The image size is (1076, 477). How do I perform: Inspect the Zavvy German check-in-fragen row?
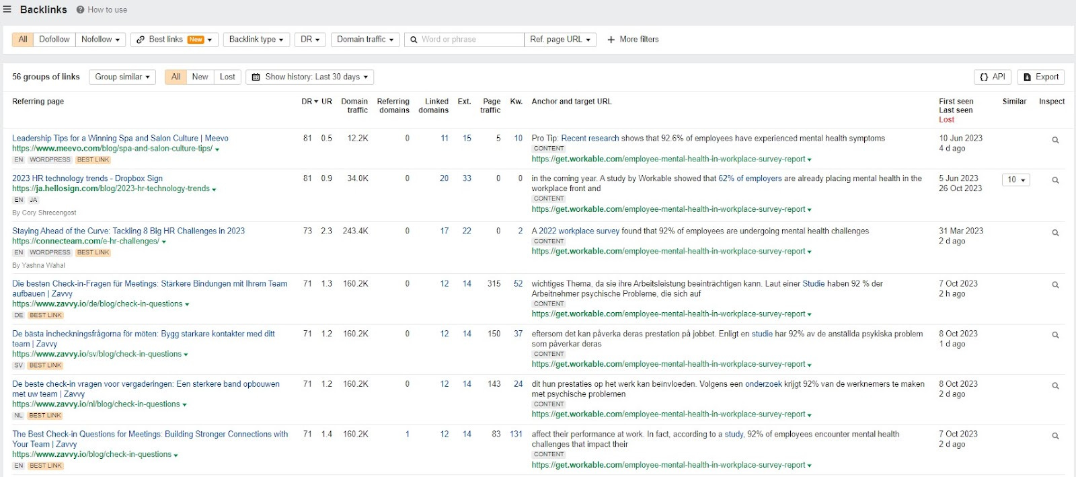1055,285
